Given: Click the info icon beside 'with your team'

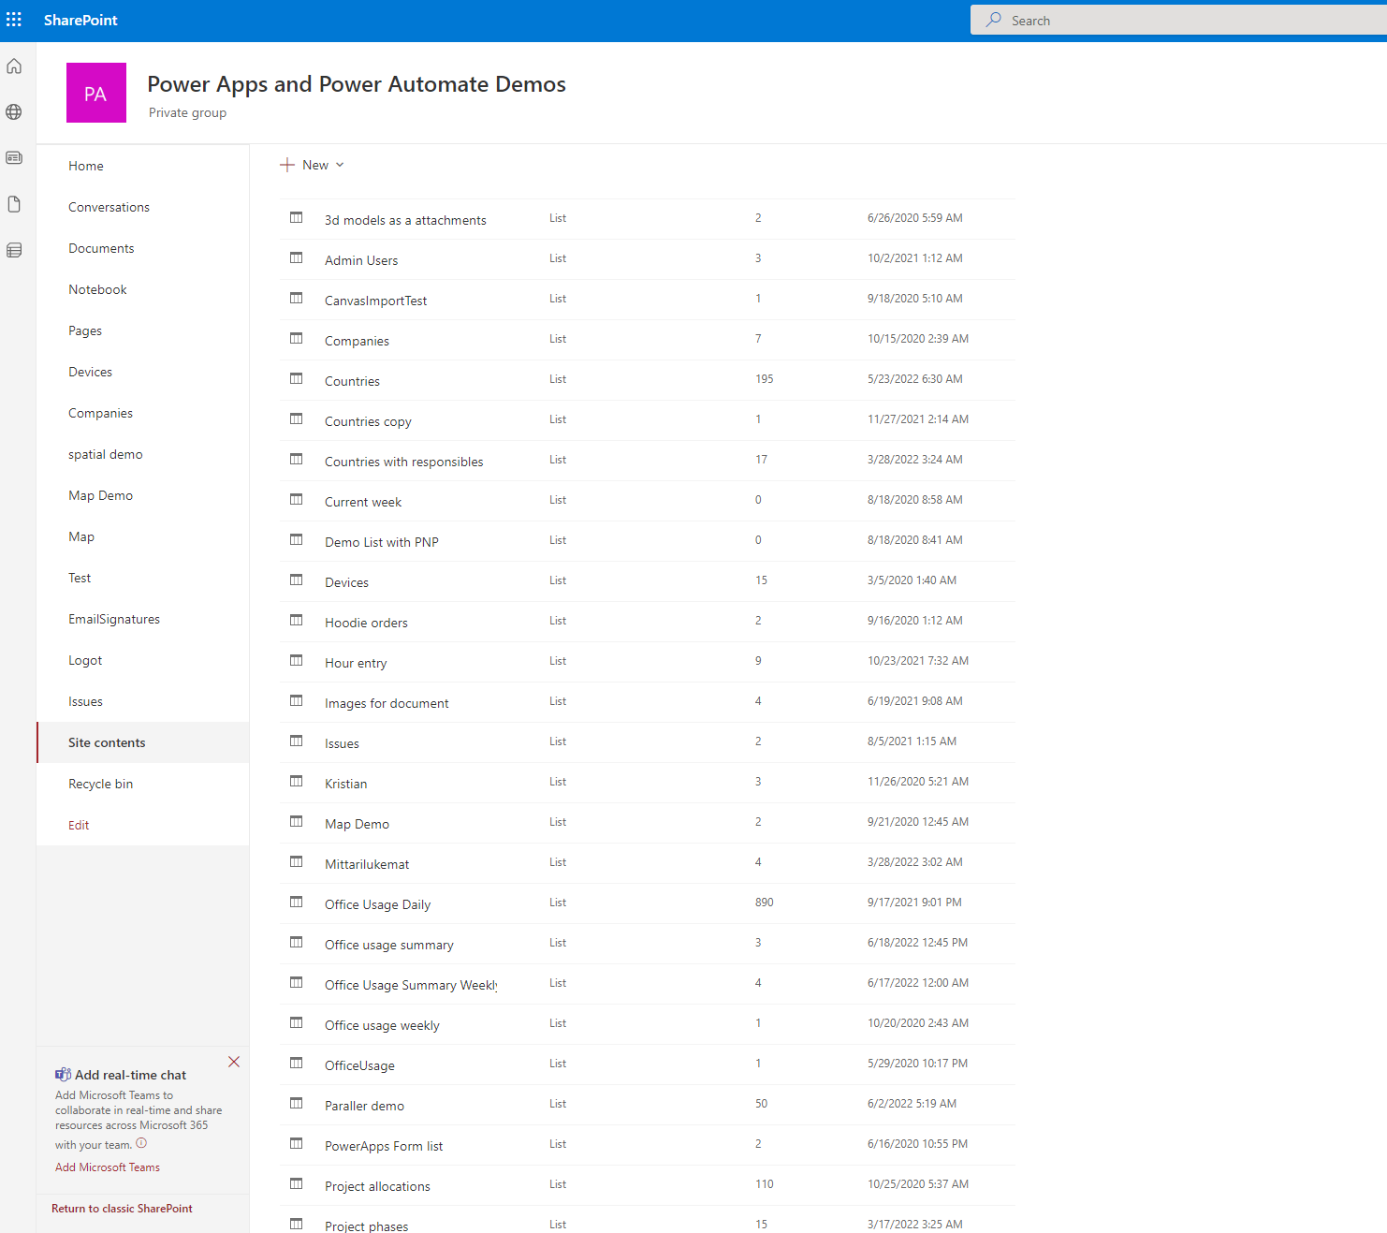Looking at the screenshot, I should (141, 1143).
